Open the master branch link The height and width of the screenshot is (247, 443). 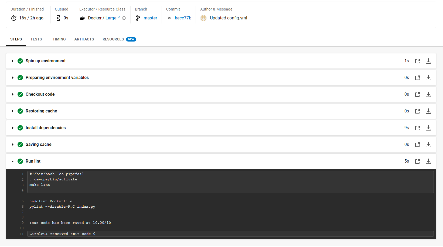tap(150, 18)
